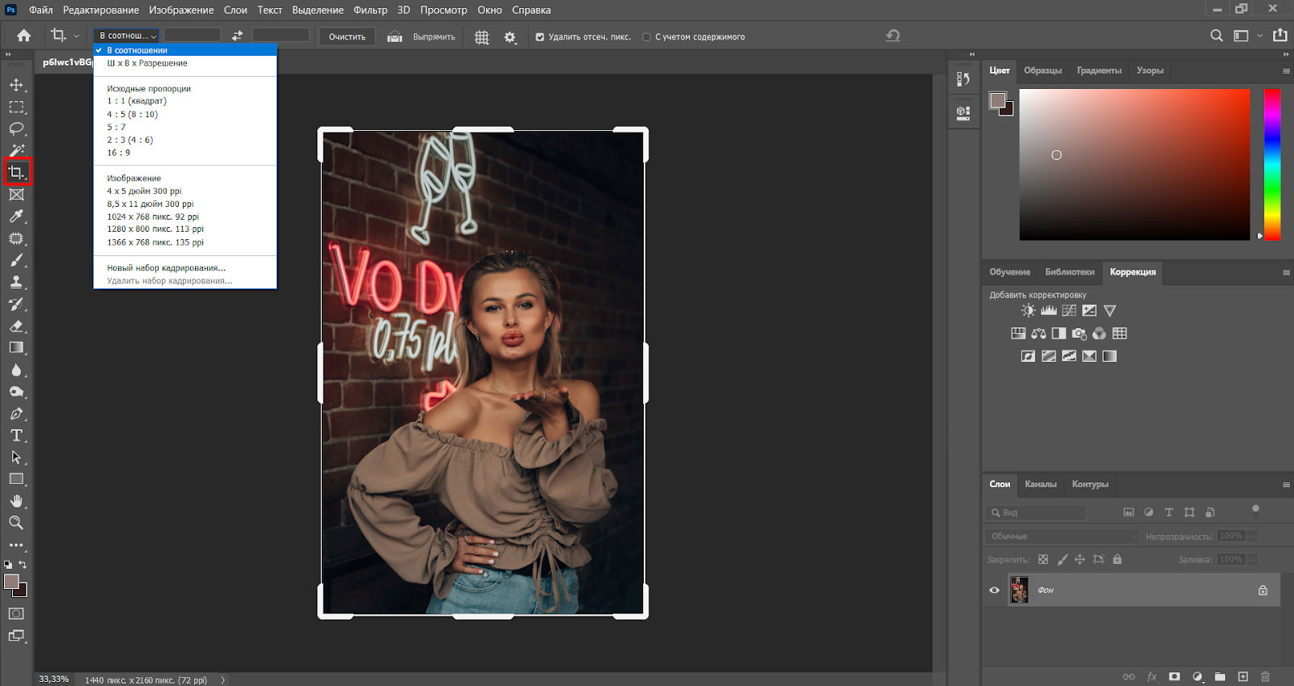
Task: Toggle 'Удалить отсеч. пикс.' checkbox
Action: click(x=539, y=37)
